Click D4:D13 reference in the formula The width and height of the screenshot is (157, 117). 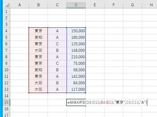pyautogui.click(x=93, y=102)
